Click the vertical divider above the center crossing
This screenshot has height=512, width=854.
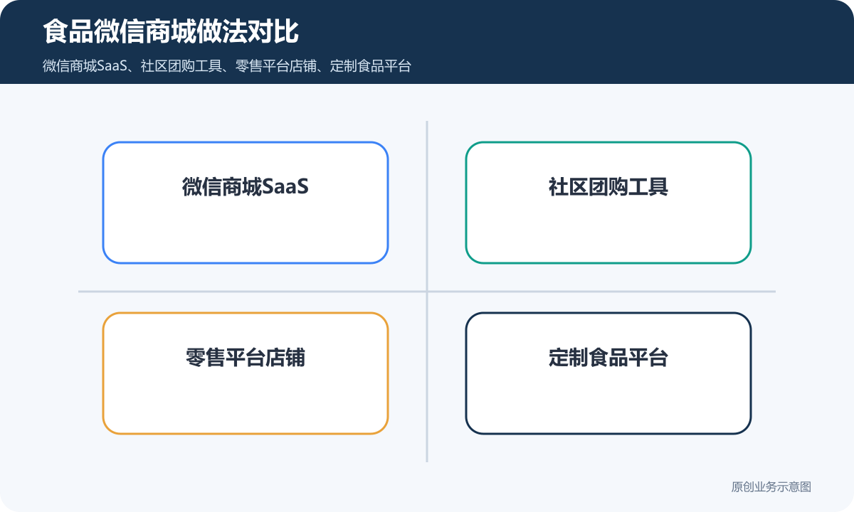point(427,206)
